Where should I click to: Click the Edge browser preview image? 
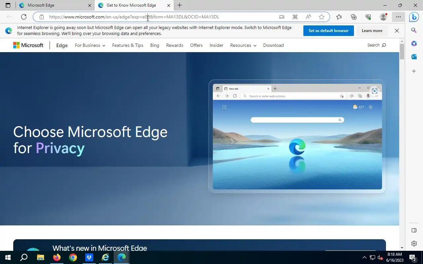click(297, 136)
